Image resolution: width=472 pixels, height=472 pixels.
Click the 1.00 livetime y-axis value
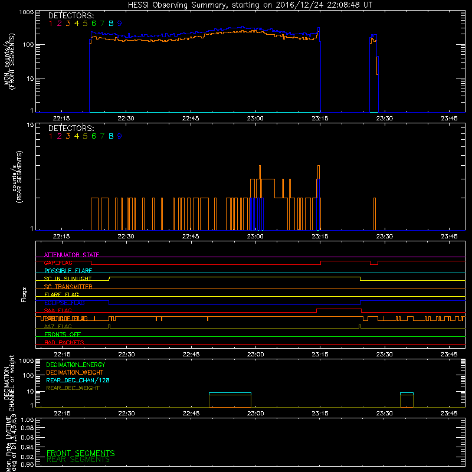pos(27,420)
